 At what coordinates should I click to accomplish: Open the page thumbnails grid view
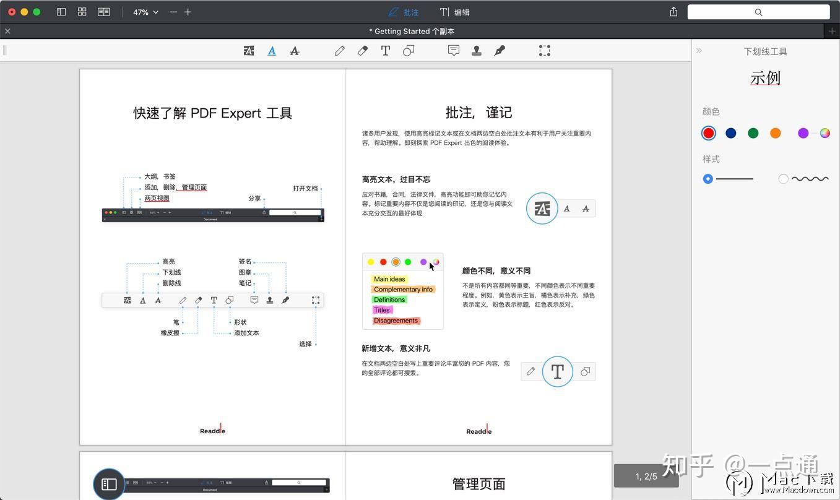[x=82, y=12]
